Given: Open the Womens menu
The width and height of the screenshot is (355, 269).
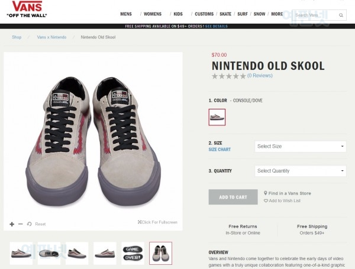Looking at the screenshot, I should point(153,14).
